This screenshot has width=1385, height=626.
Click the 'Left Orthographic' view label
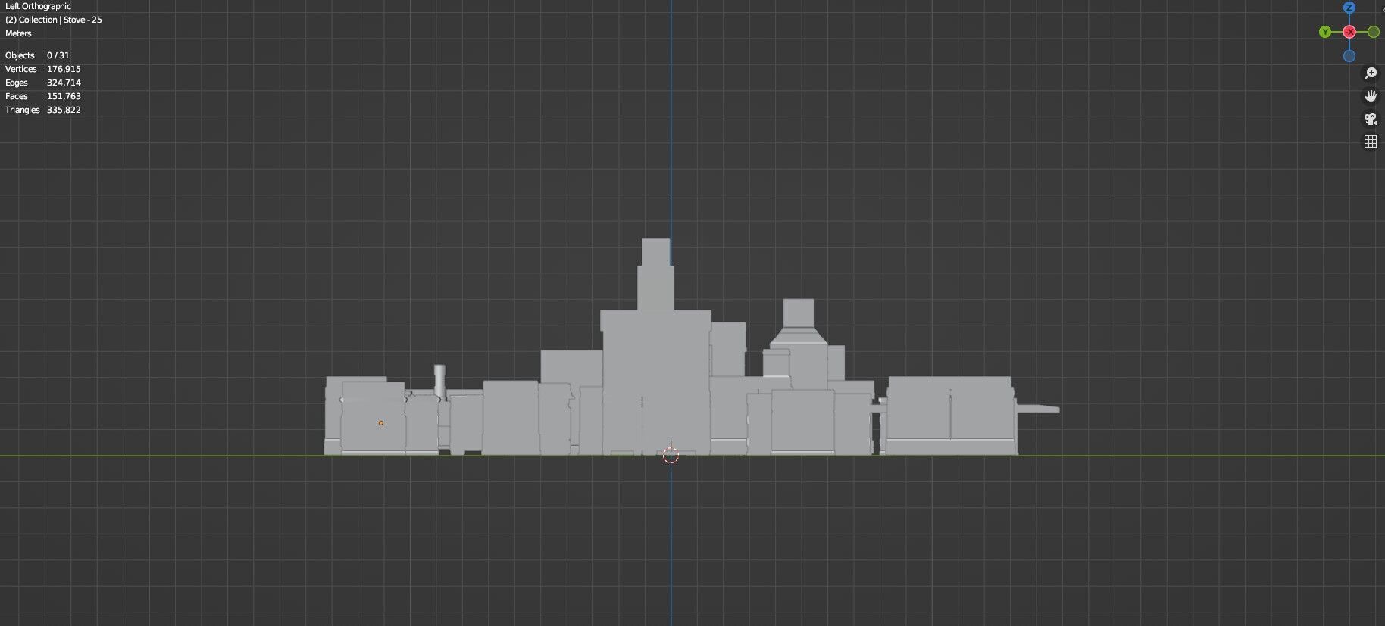click(38, 6)
